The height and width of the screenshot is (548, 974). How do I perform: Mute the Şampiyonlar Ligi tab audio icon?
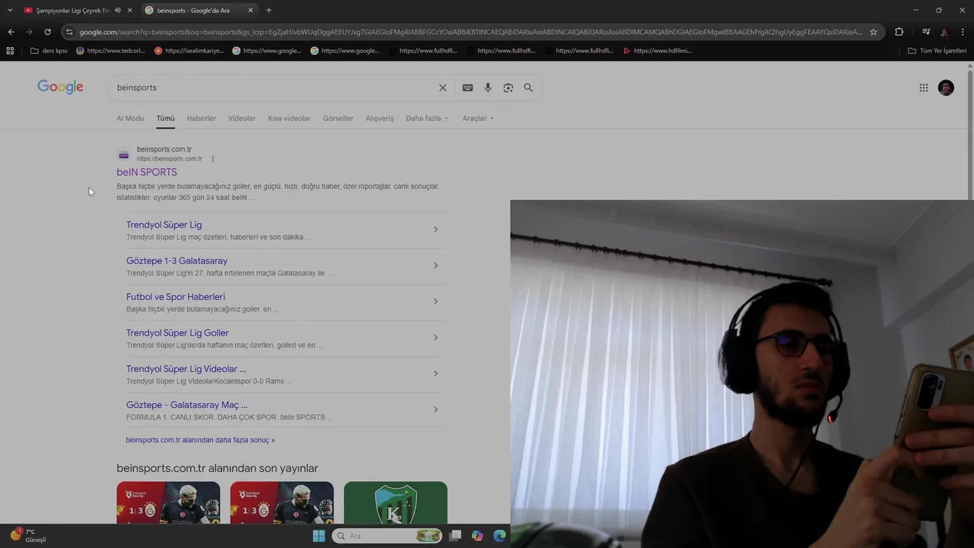pyautogui.click(x=117, y=10)
